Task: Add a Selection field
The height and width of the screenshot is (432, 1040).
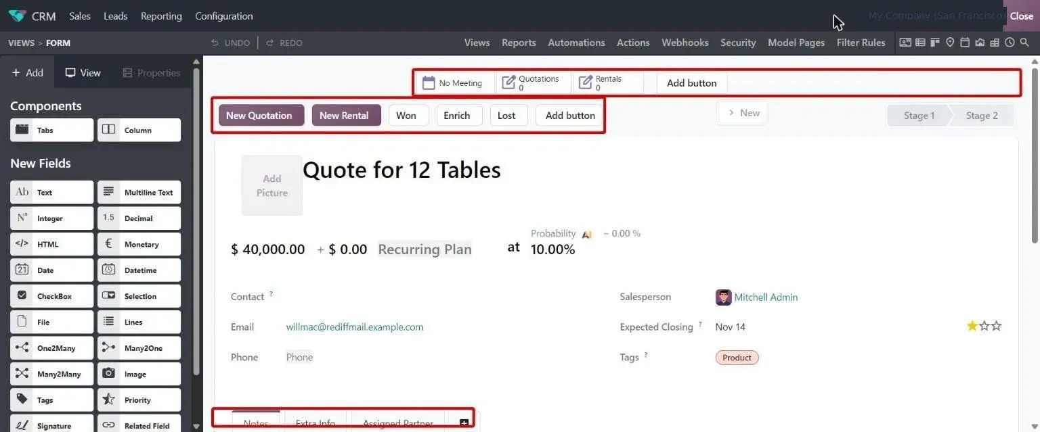Action: (x=139, y=296)
